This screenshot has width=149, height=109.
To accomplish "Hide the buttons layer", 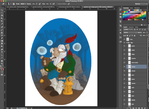I will [124, 58].
